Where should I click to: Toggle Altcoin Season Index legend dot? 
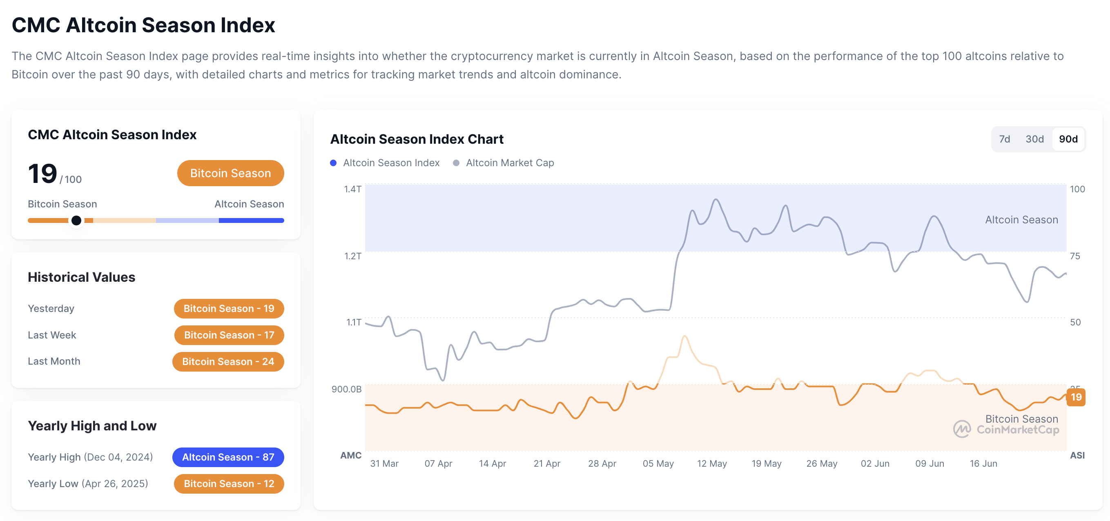tap(333, 163)
